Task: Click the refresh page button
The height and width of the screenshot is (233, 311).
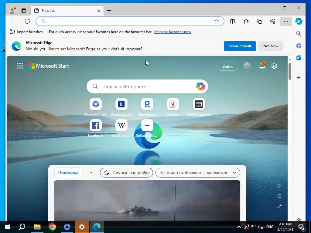Action: (x=27, y=21)
